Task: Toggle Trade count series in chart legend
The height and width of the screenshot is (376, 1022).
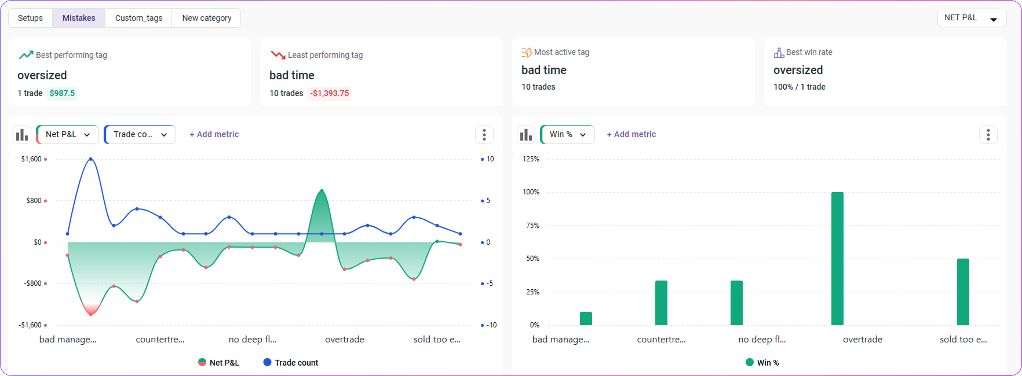Action: (x=291, y=363)
